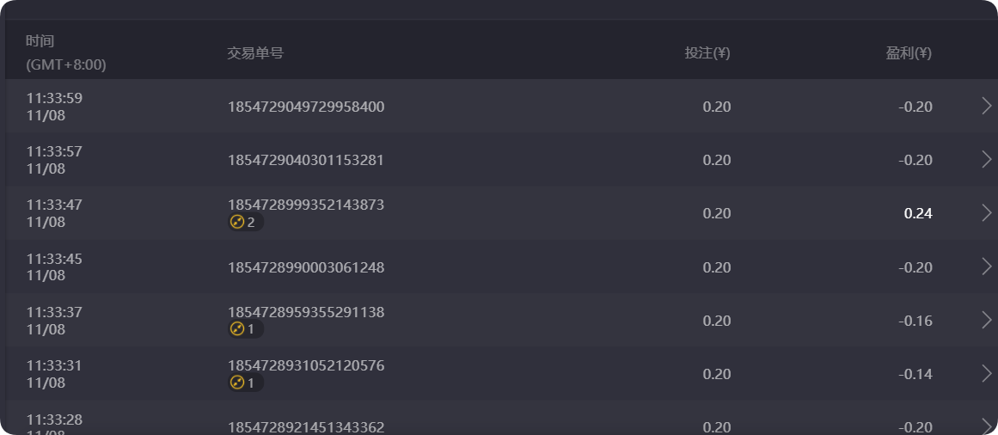The width and height of the screenshot is (998, 435).
Task: Click the 时间 (GMT+8:00) column header
Action: click(x=65, y=52)
